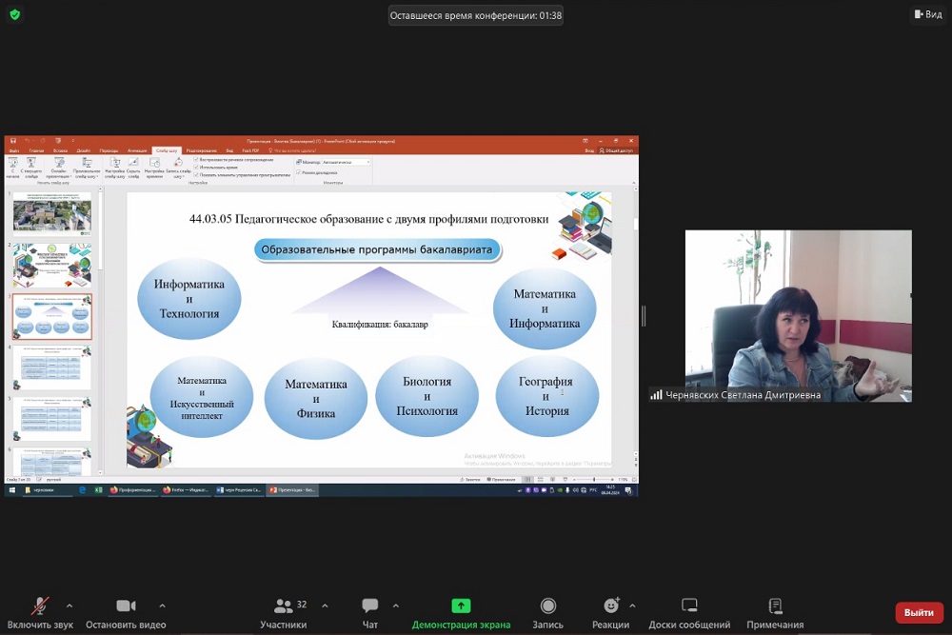
Task: Start recording with the Запись icon
Action: (548, 605)
